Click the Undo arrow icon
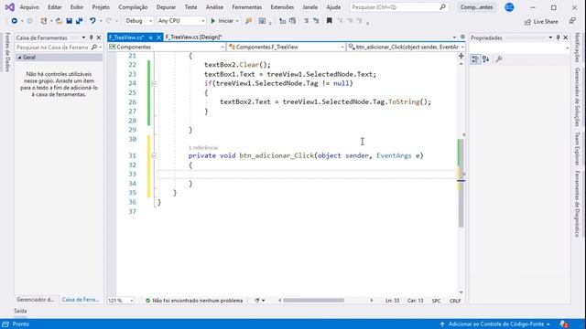 (92, 21)
